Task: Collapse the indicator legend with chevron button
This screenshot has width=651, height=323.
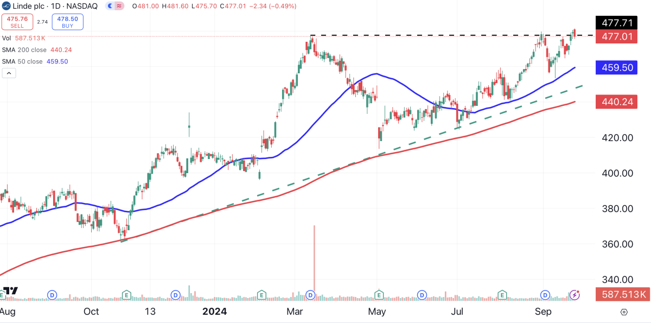Action: pyautogui.click(x=9, y=73)
